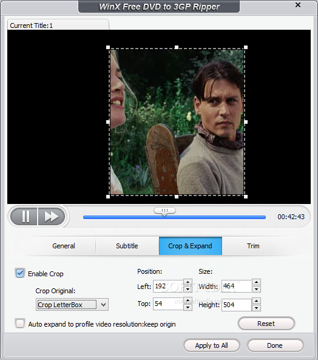The height and width of the screenshot is (360, 318).
Task: Click the top-center crop handle
Action: 177,47
